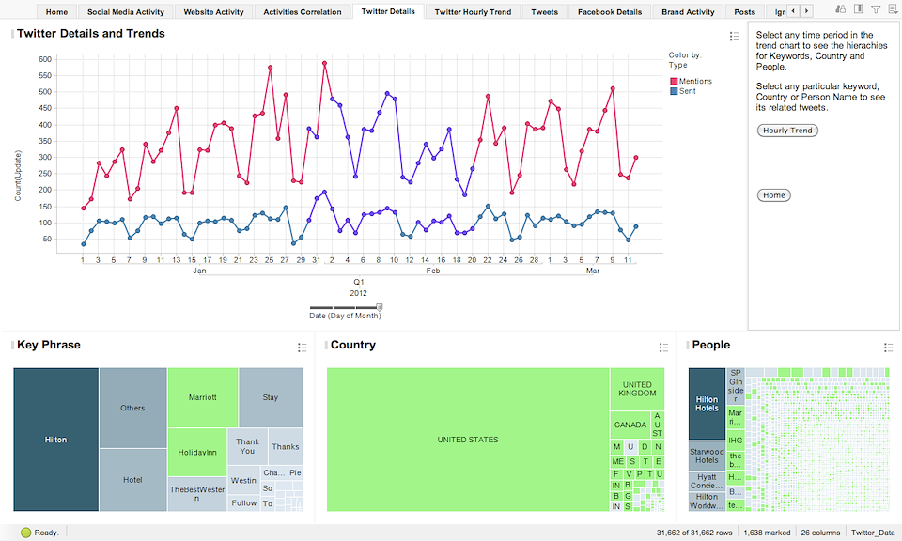Open the People panel menu icon
This screenshot has height=541, width=902.
888,348
